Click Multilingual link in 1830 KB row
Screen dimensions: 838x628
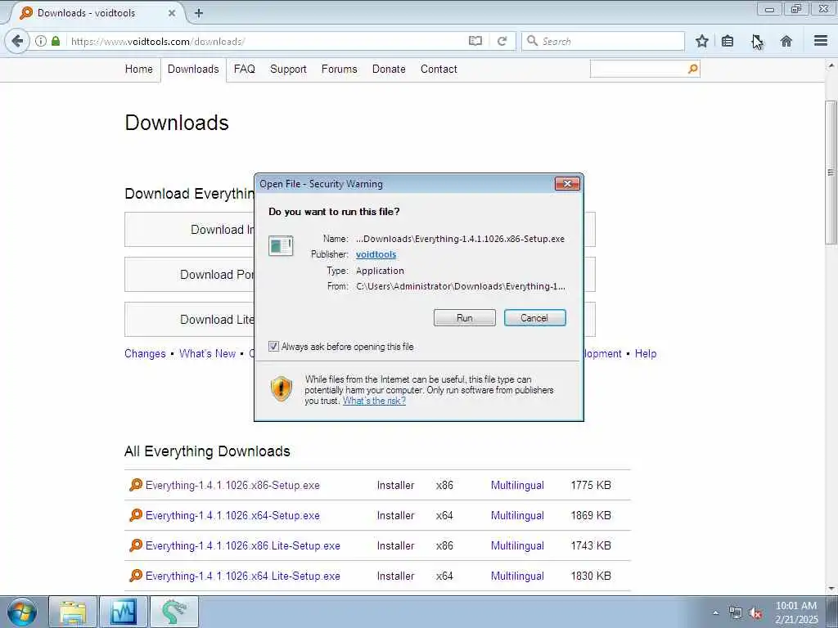517,576
